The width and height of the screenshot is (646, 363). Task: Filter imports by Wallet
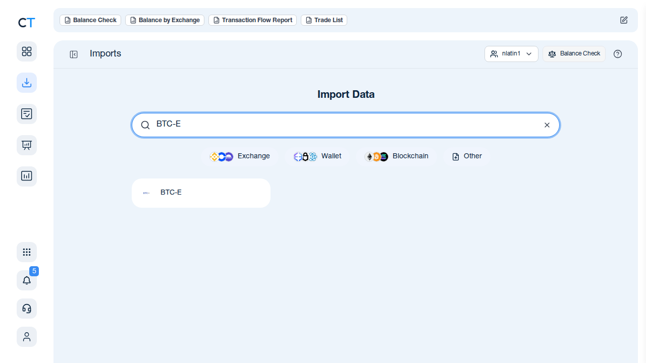(x=317, y=156)
